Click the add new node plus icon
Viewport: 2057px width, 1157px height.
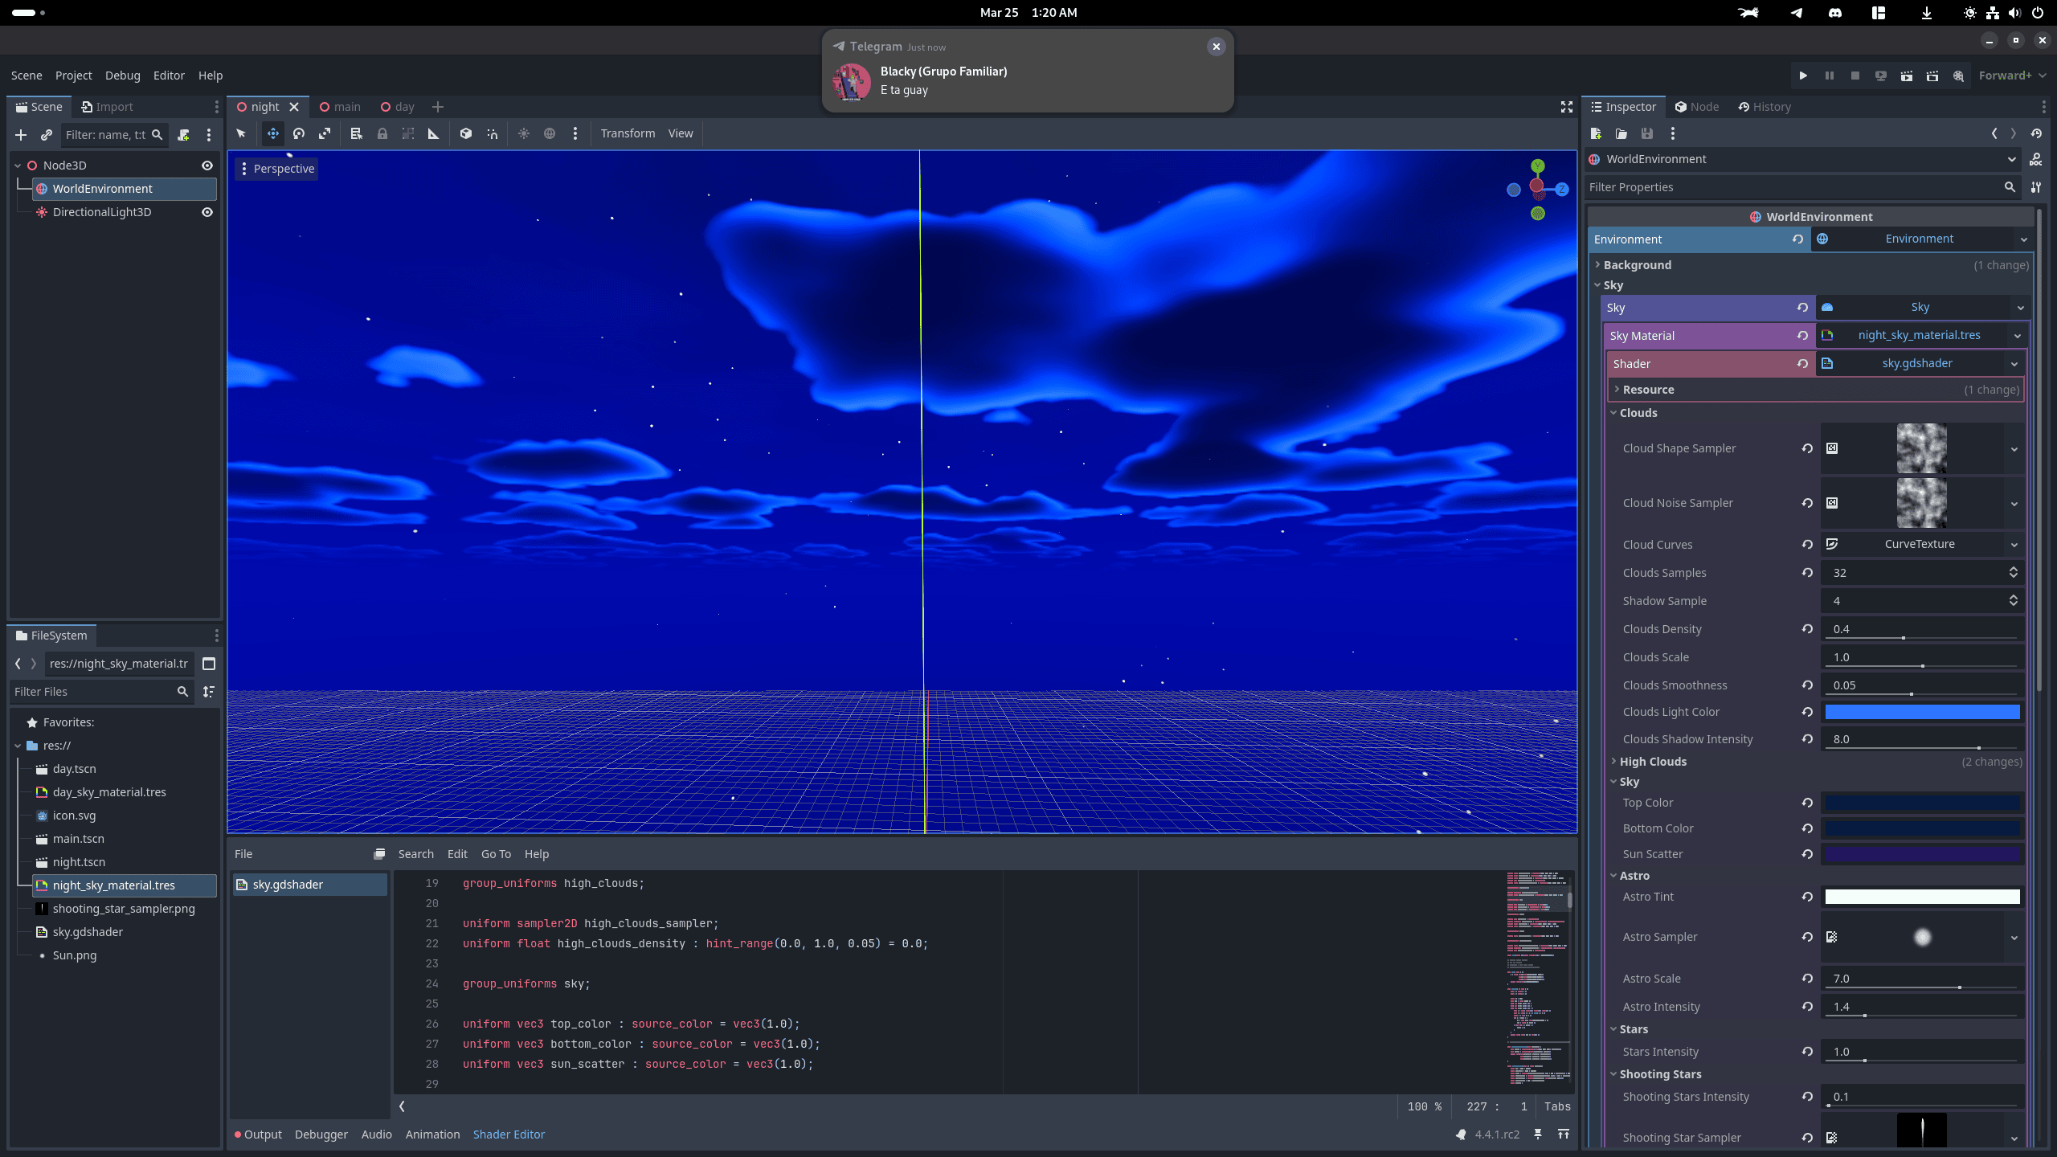pos(21,135)
